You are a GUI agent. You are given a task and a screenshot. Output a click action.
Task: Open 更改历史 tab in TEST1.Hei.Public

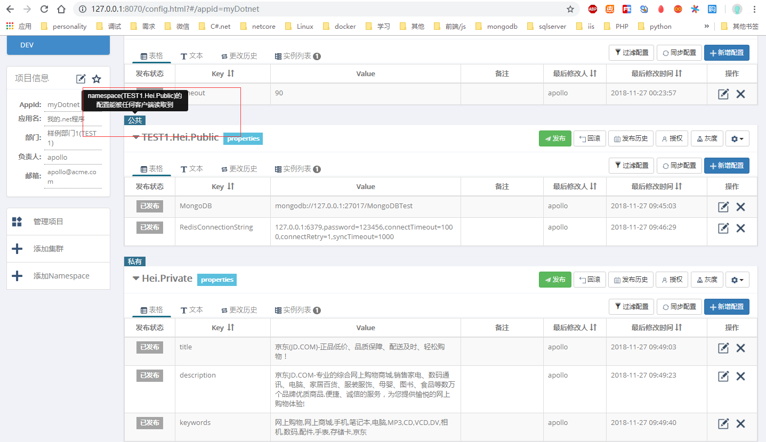click(239, 169)
